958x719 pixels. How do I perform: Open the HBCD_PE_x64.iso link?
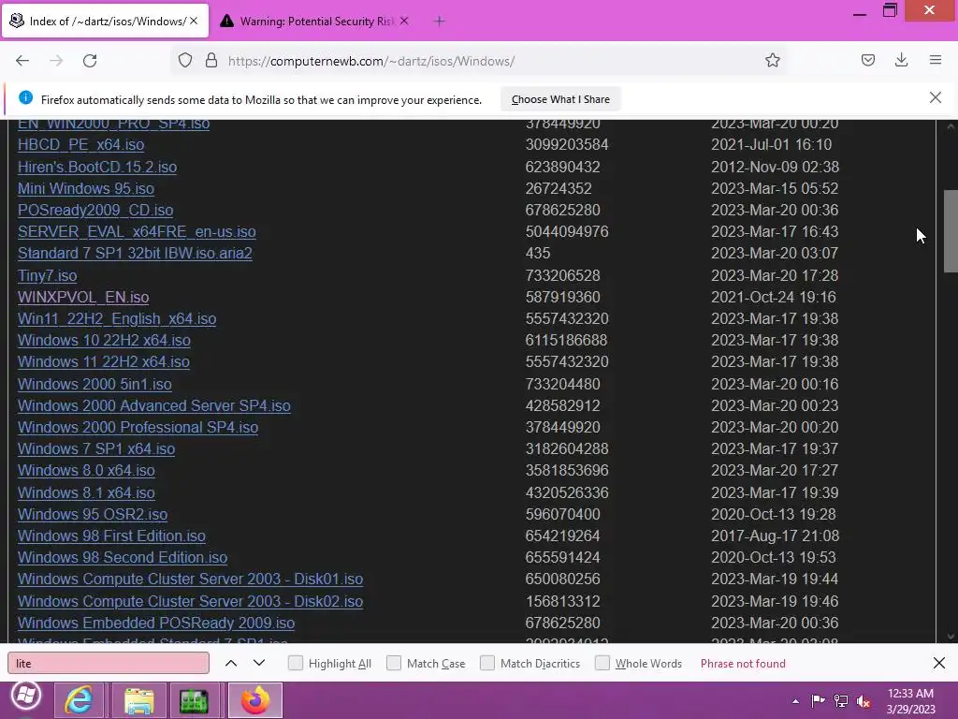[80, 145]
